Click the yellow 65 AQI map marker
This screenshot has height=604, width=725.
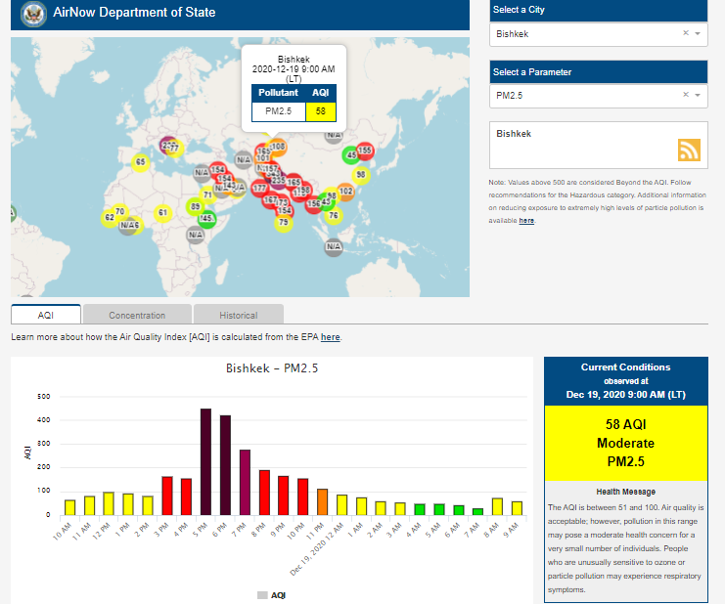[140, 162]
